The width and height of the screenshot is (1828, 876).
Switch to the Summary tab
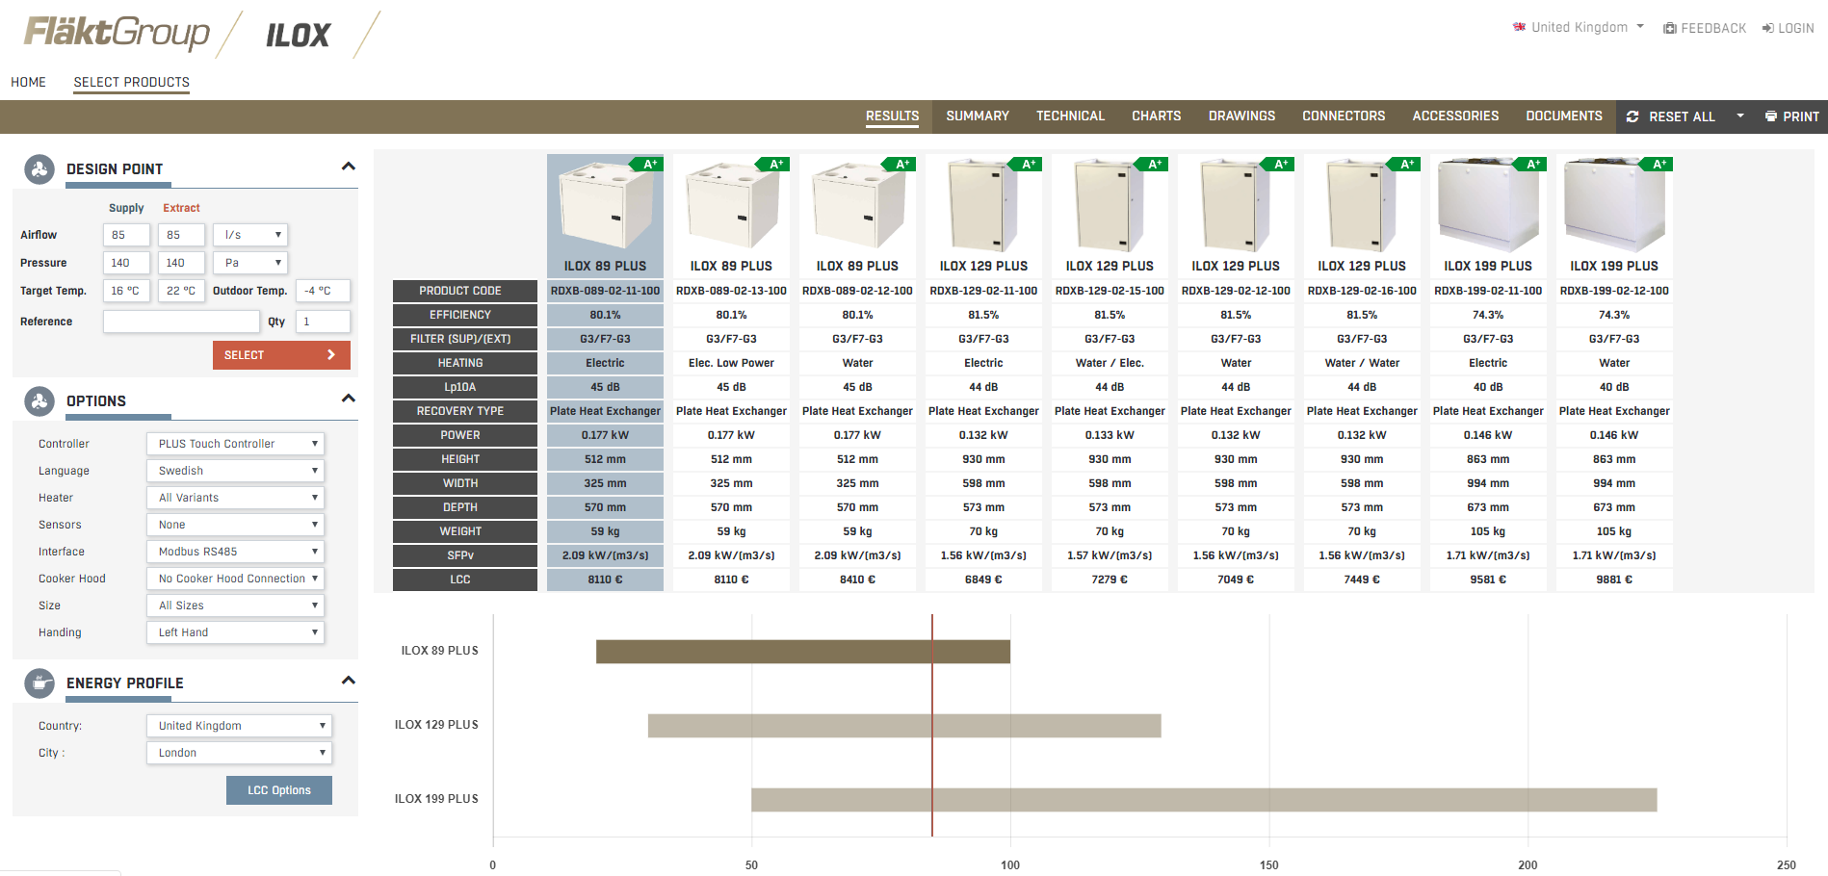click(978, 116)
